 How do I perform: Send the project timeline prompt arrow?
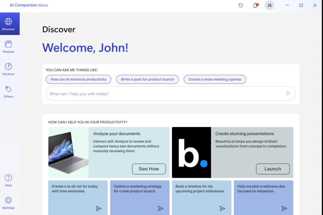(222, 209)
